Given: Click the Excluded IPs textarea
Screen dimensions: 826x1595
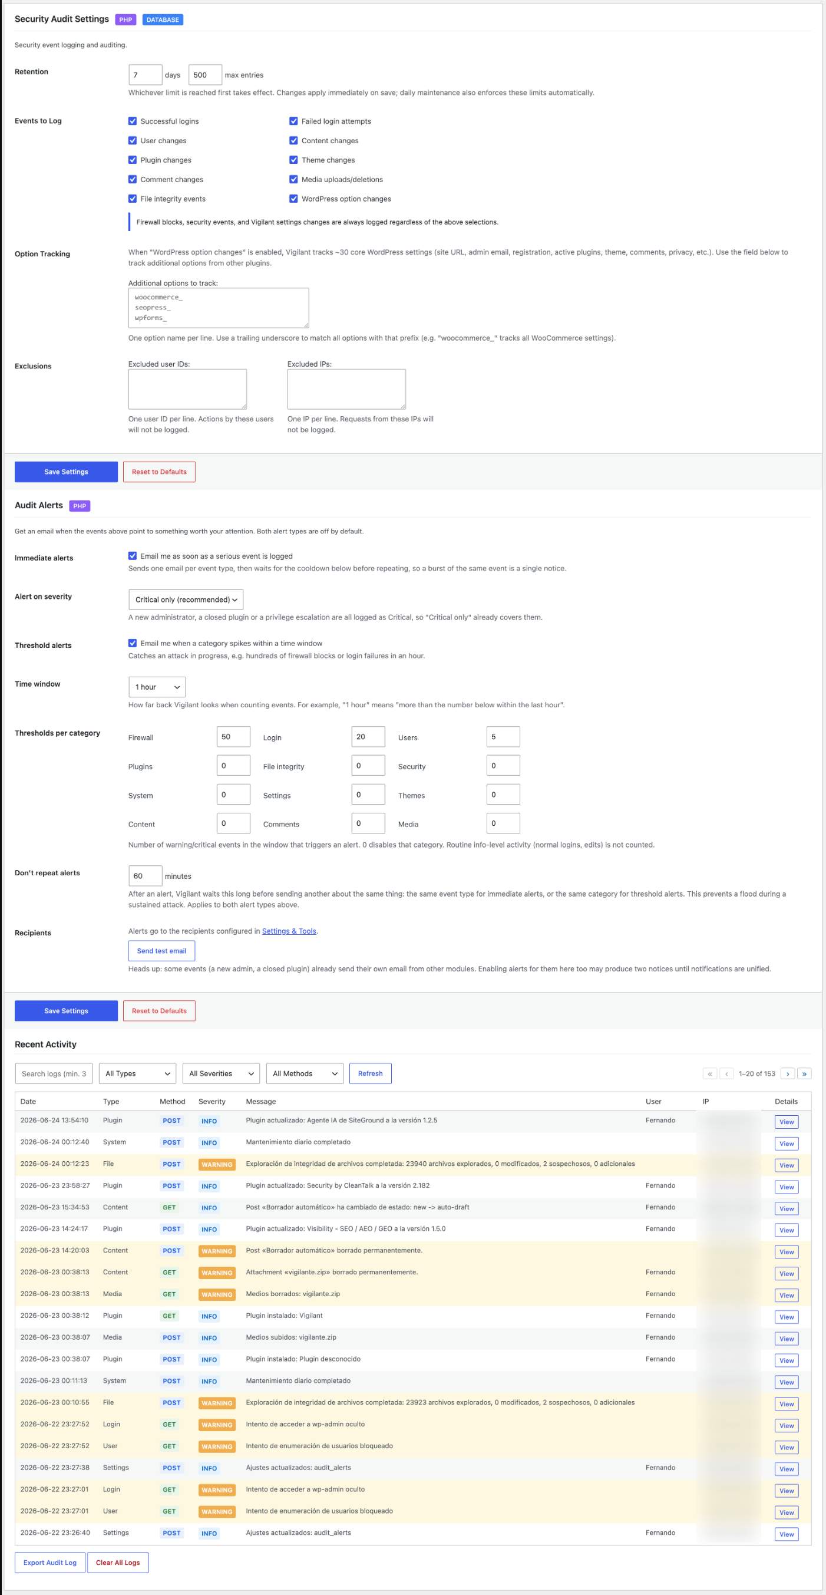Looking at the screenshot, I should click(346, 390).
